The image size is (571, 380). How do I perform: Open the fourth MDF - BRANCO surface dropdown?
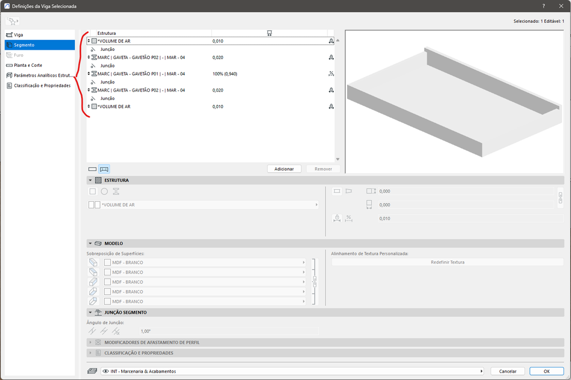coord(204,292)
